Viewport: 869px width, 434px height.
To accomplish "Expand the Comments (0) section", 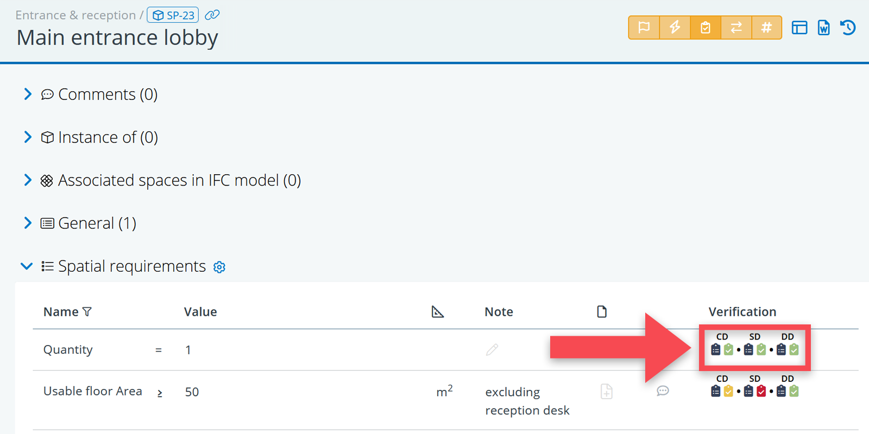I will [x=28, y=94].
